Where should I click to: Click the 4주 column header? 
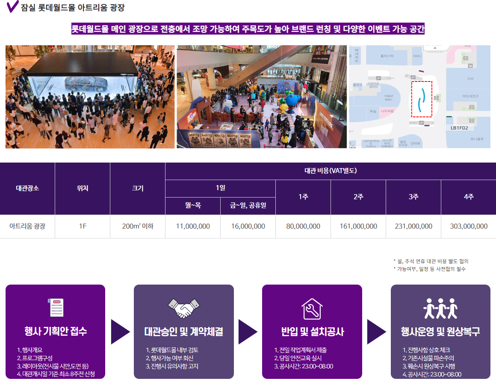coord(469,197)
